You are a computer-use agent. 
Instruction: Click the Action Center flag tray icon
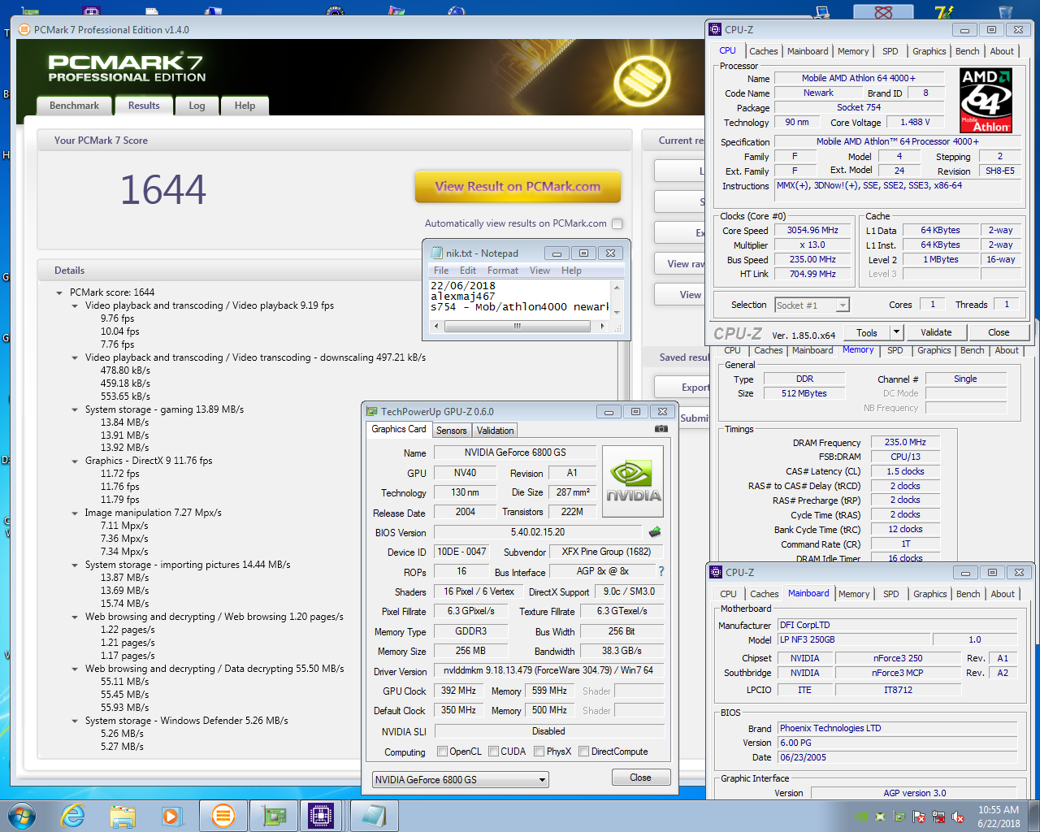click(x=919, y=817)
